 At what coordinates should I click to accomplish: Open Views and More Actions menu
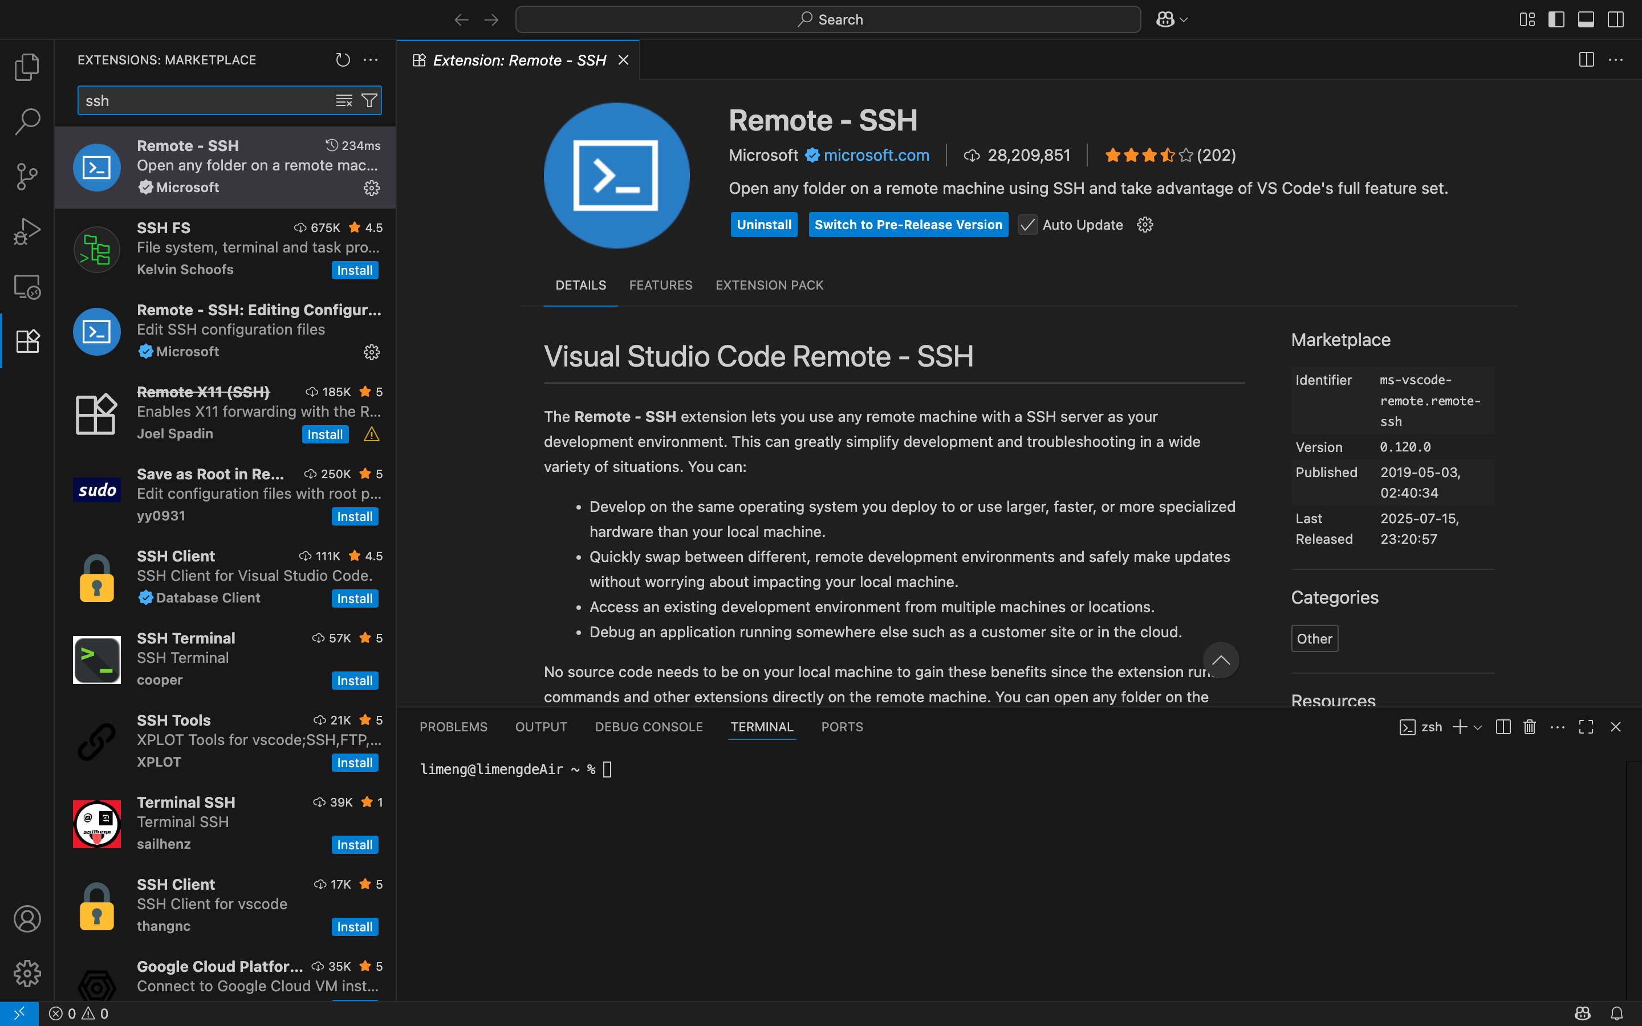371,60
